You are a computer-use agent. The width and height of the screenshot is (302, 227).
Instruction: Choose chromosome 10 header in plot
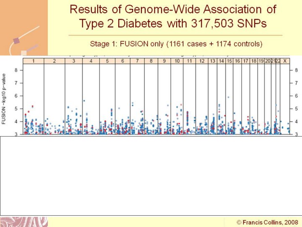177,61
